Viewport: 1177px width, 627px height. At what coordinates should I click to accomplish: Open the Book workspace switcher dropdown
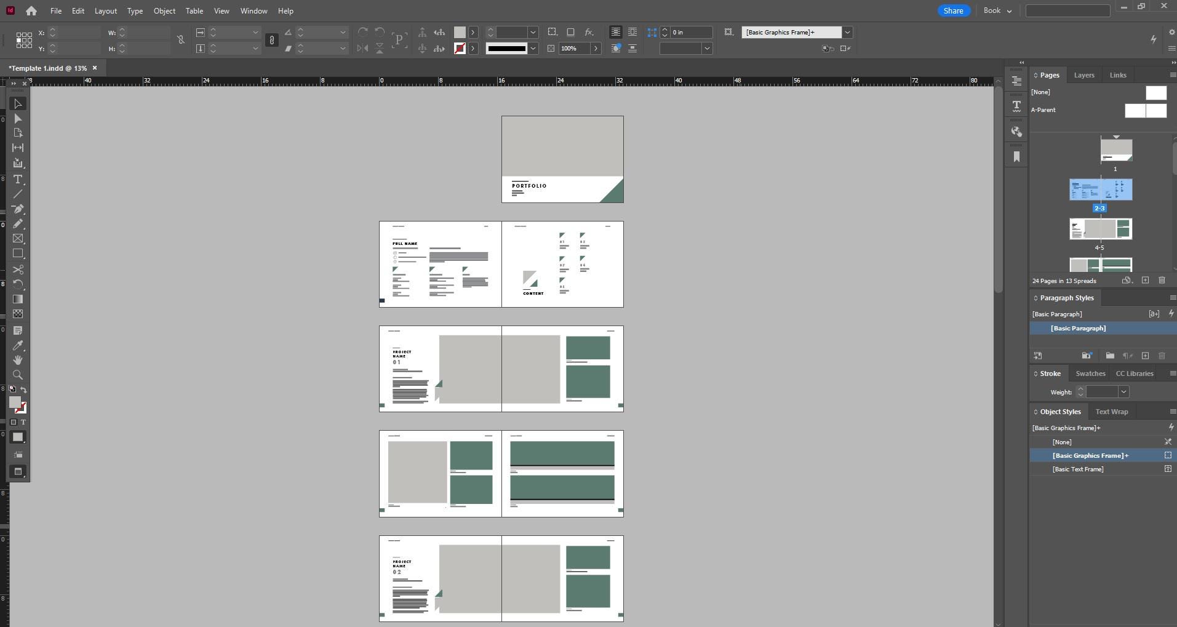coord(997,10)
